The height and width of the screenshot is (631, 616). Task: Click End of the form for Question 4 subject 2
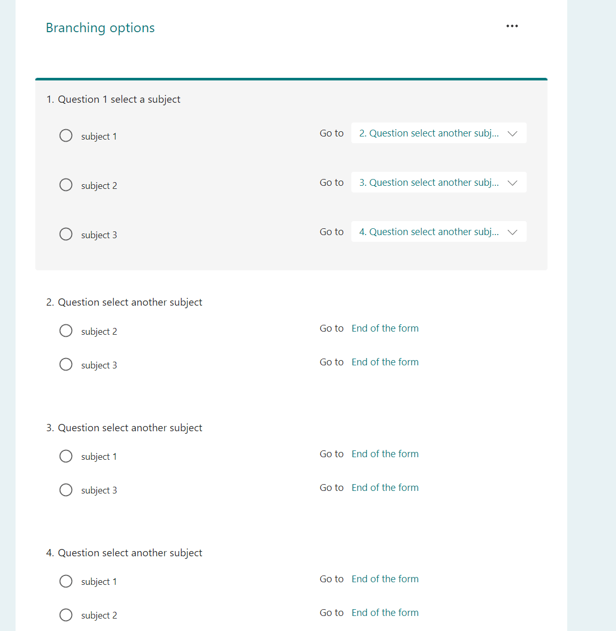coord(385,613)
